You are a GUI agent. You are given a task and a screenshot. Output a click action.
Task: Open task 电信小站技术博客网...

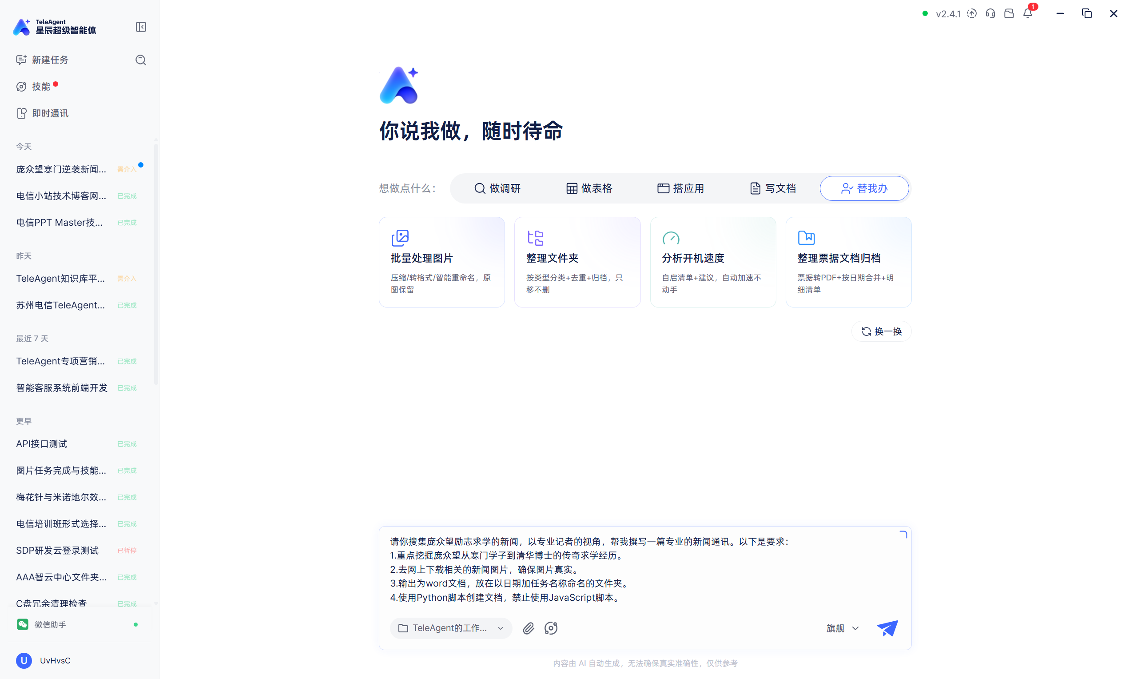[77, 196]
